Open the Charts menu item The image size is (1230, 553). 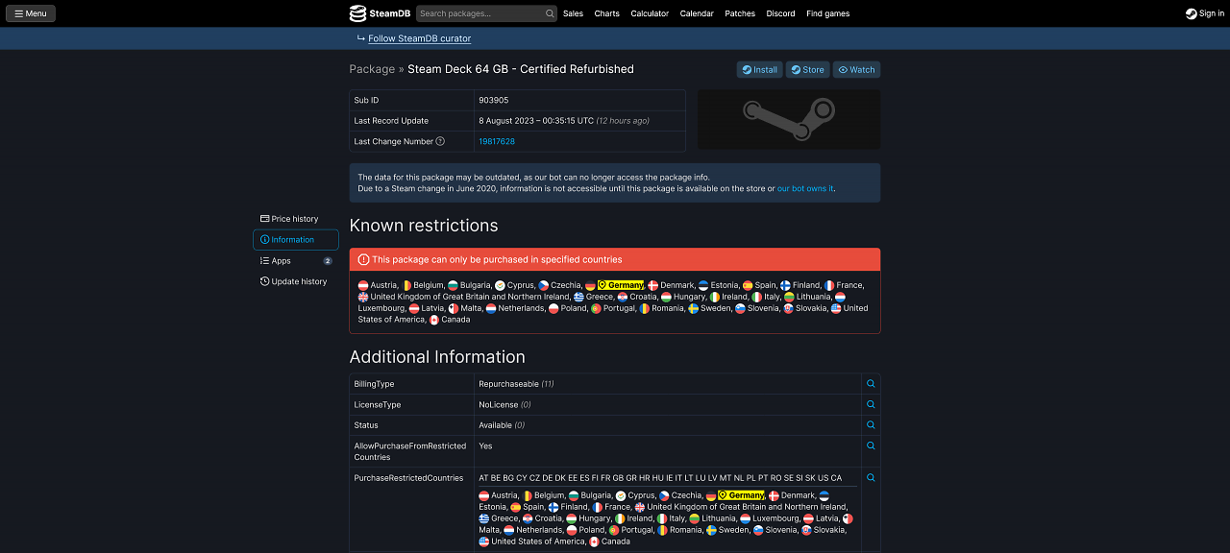click(x=606, y=13)
